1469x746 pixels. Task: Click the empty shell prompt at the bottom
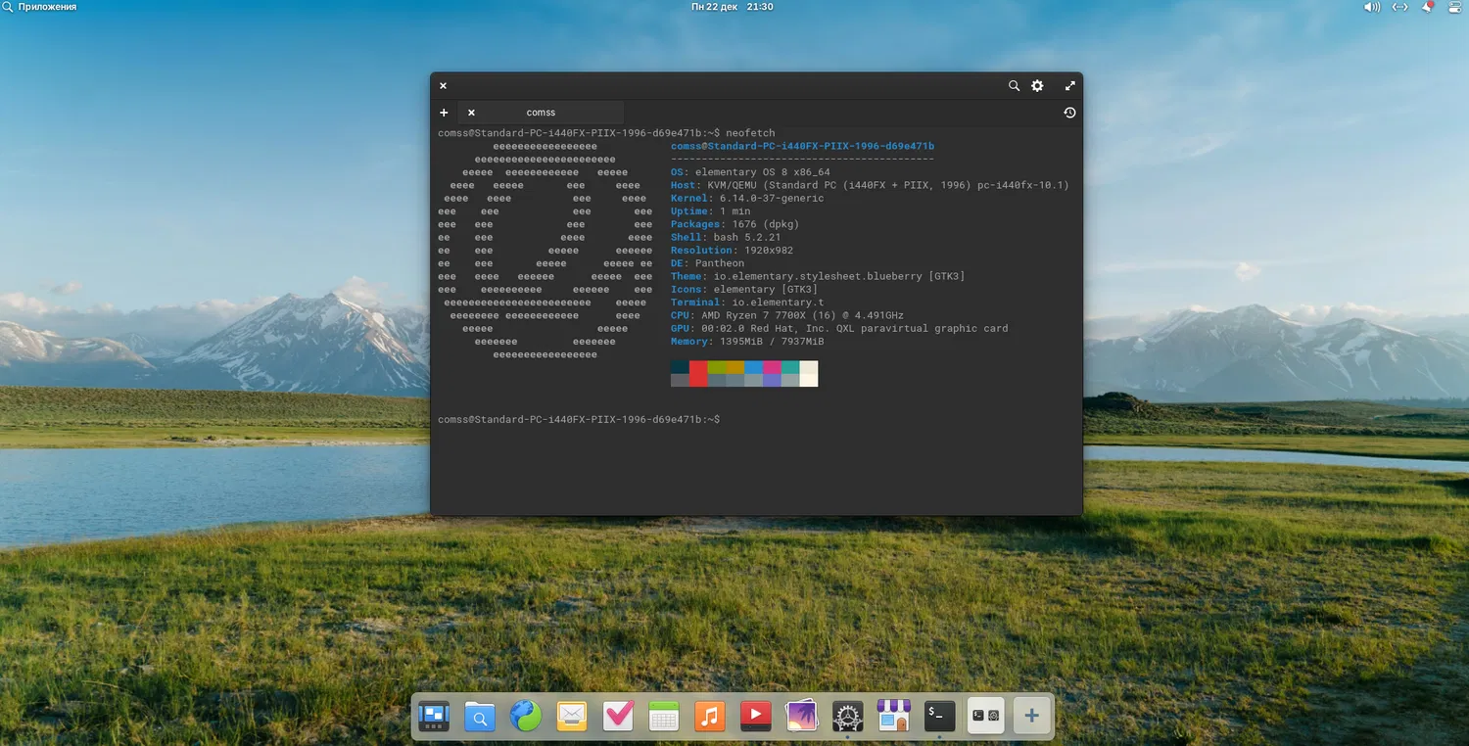579,419
